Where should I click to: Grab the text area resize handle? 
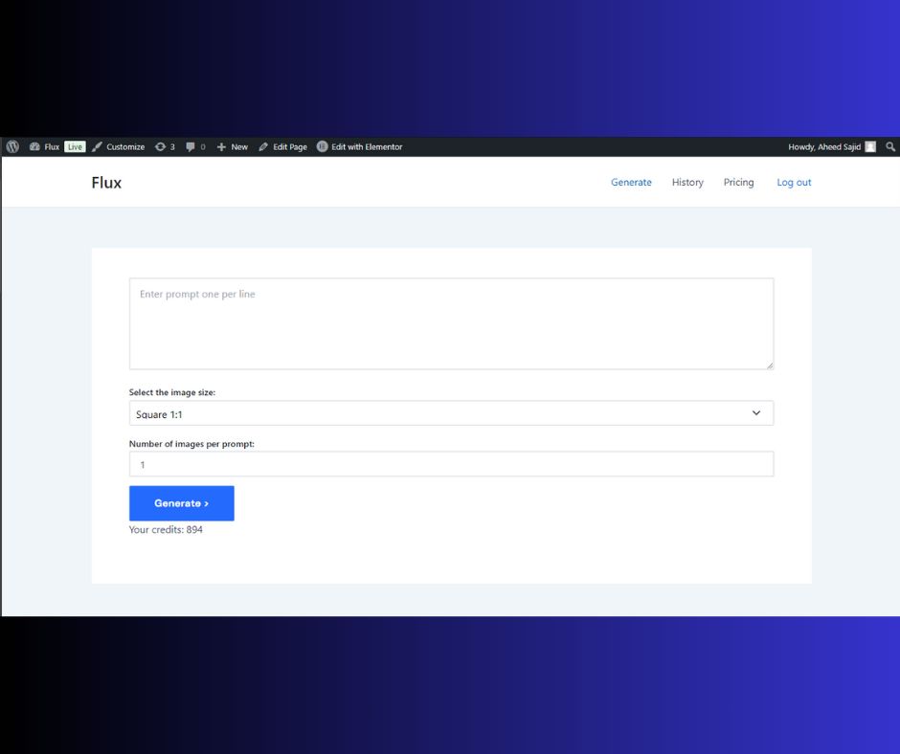click(769, 366)
